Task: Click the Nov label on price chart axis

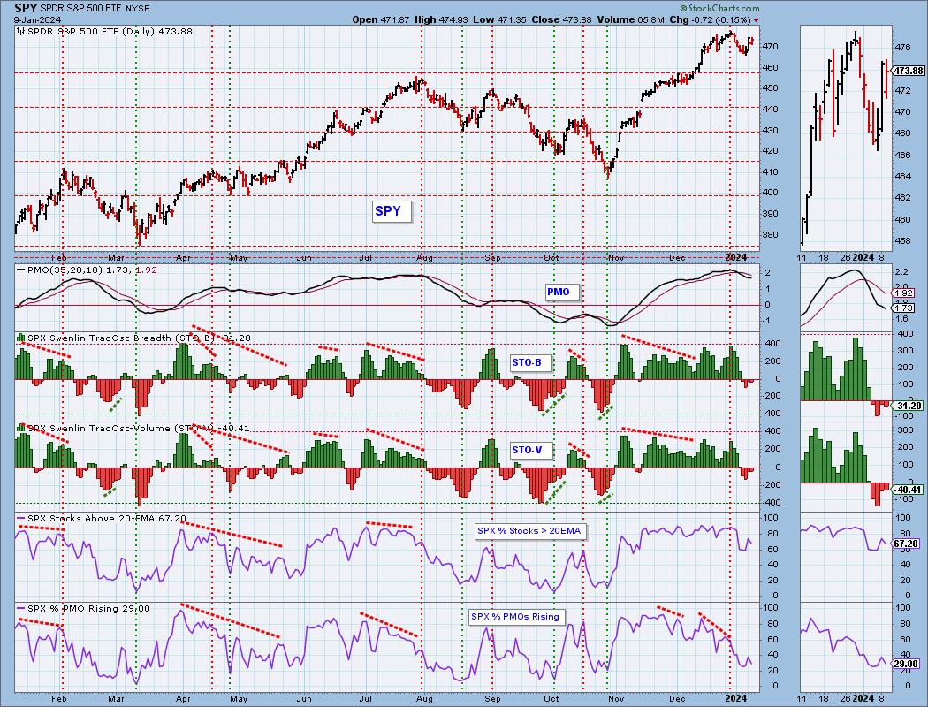Action: pos(615,258)
